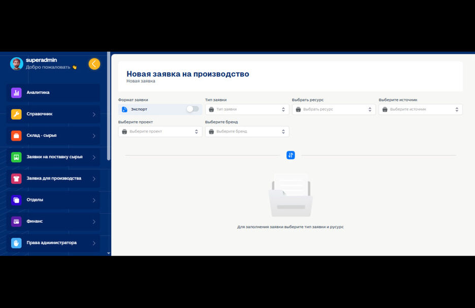Open the Отделы menu label
Viewport: 475px width, 308px height.
(x=35, y=200)
